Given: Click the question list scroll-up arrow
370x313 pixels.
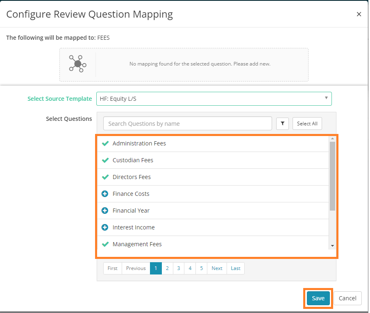Looking at the screenshot, I should point(332,139).
